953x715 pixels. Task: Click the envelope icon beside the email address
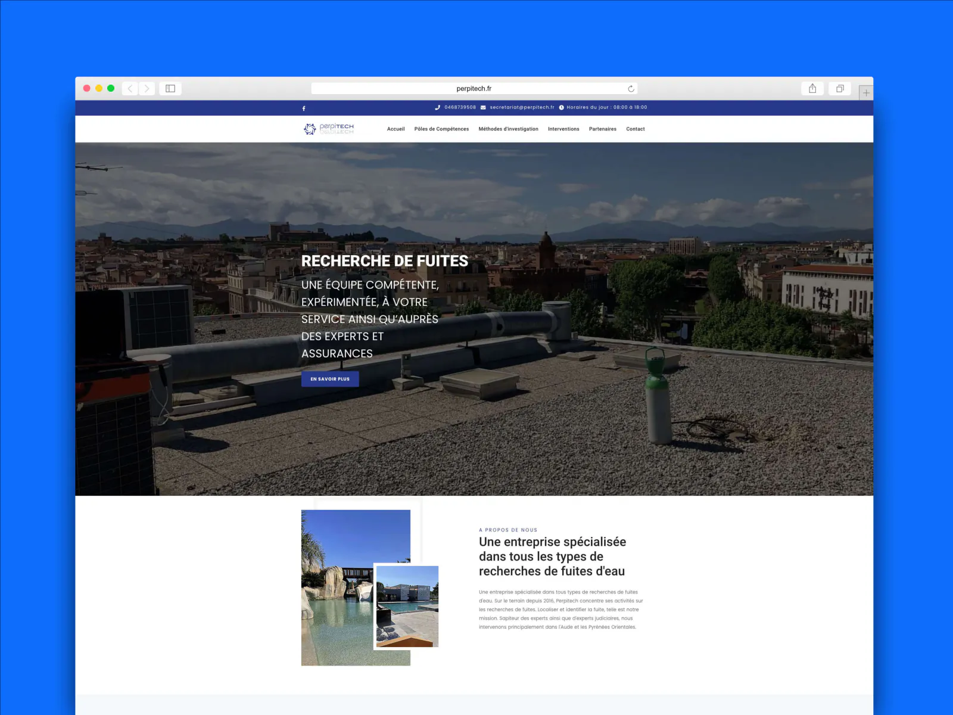tap(483, 107)
